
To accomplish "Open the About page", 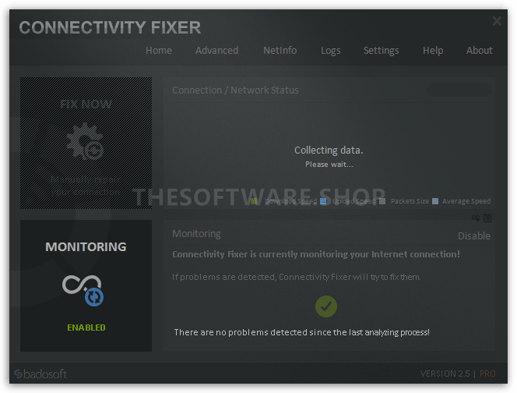I will pyautogui.click(x=479, y=50).
